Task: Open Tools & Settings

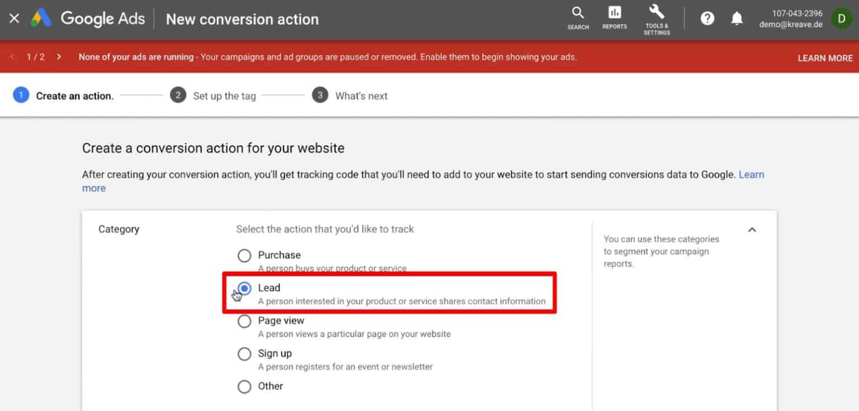Action: [x=656, y=18]
